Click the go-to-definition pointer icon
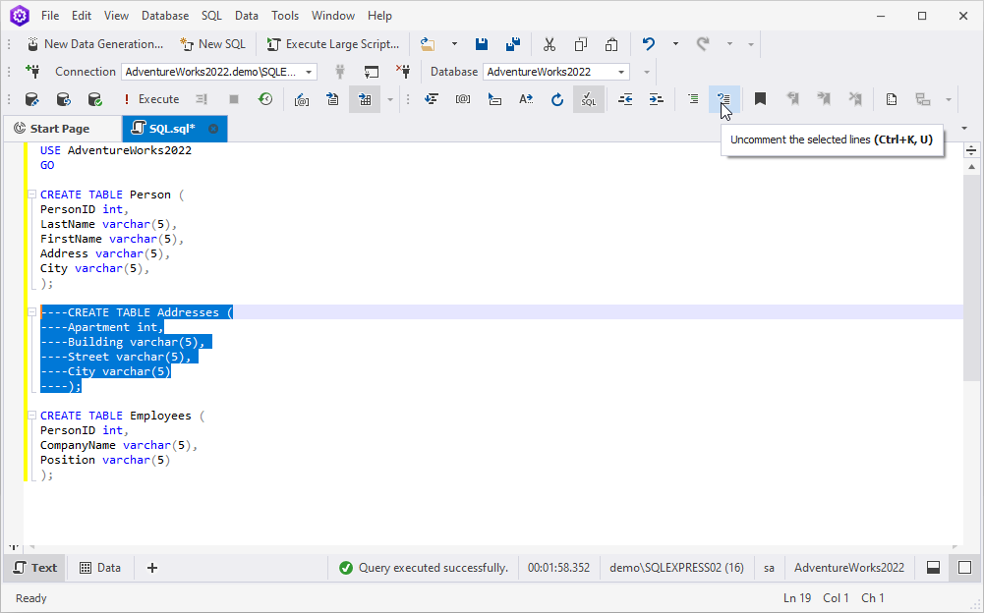 [494, 99]
